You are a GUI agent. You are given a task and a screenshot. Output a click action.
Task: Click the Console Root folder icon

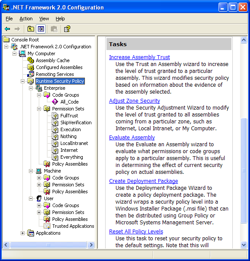pos(6,40)
